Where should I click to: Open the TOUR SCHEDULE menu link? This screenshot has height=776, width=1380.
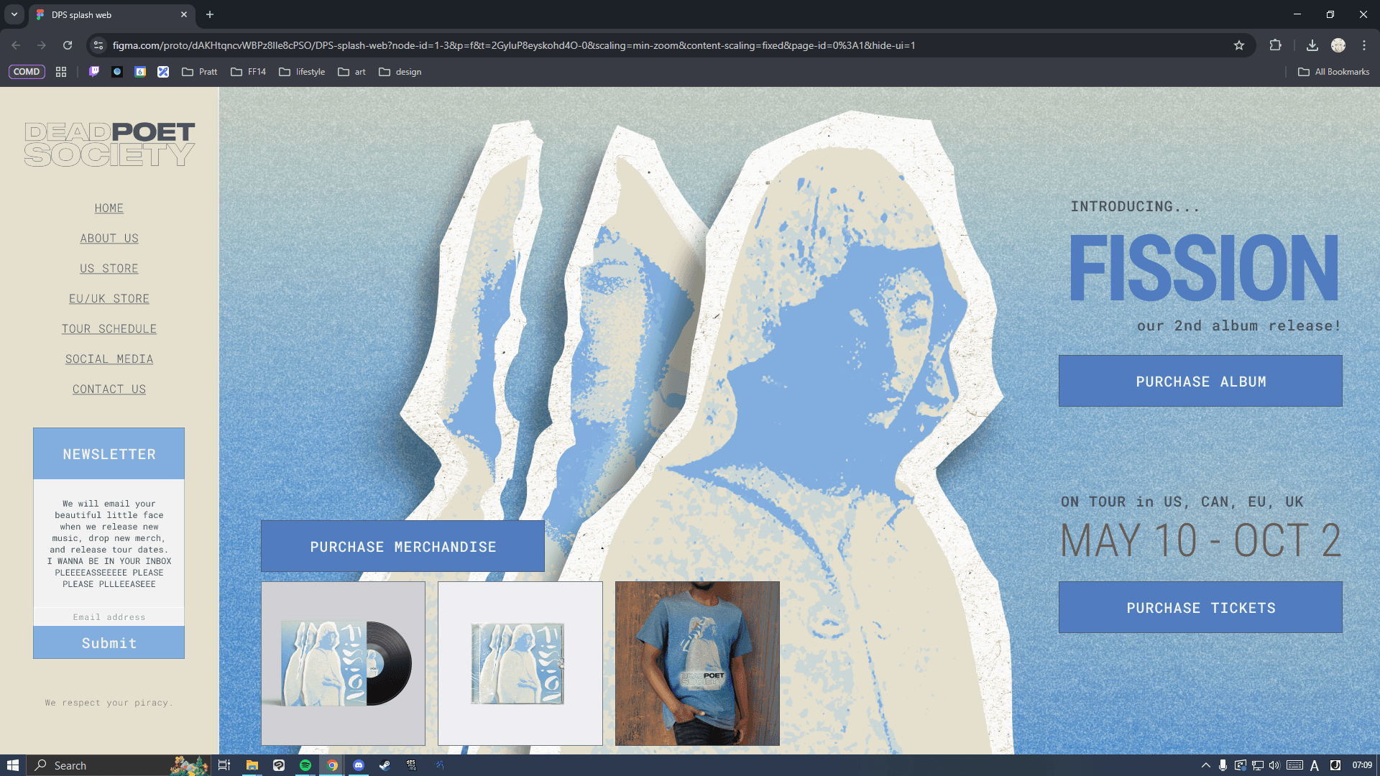[109, 329]
